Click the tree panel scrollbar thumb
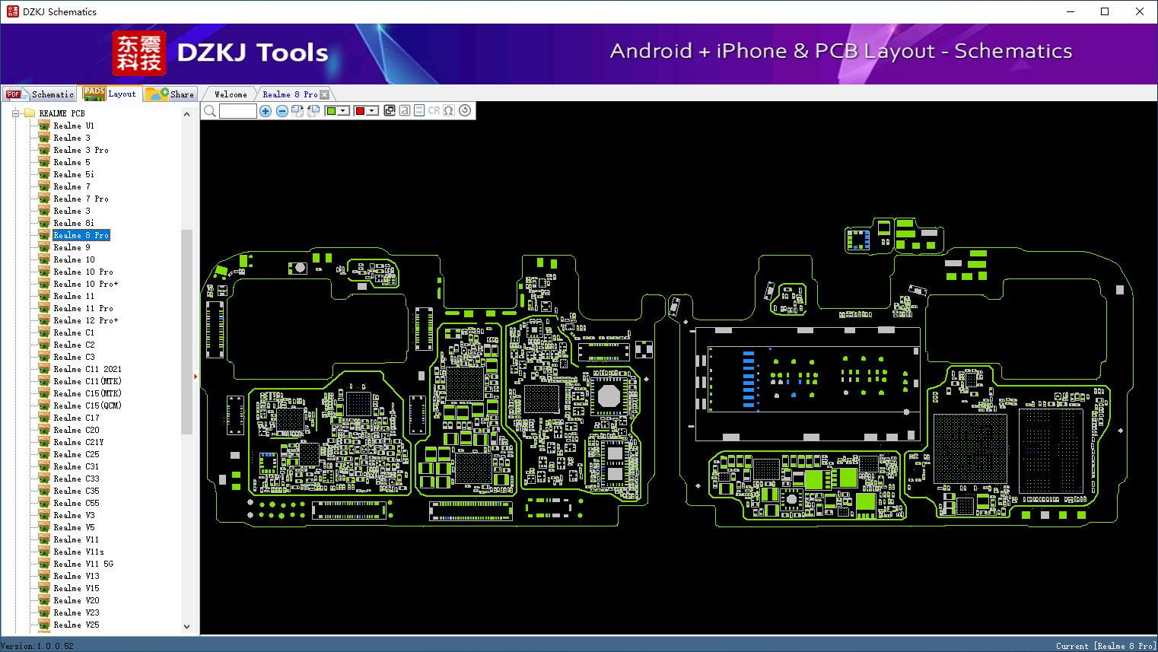The width and height of the screenshot is (1158, 652). coord(186,332)
